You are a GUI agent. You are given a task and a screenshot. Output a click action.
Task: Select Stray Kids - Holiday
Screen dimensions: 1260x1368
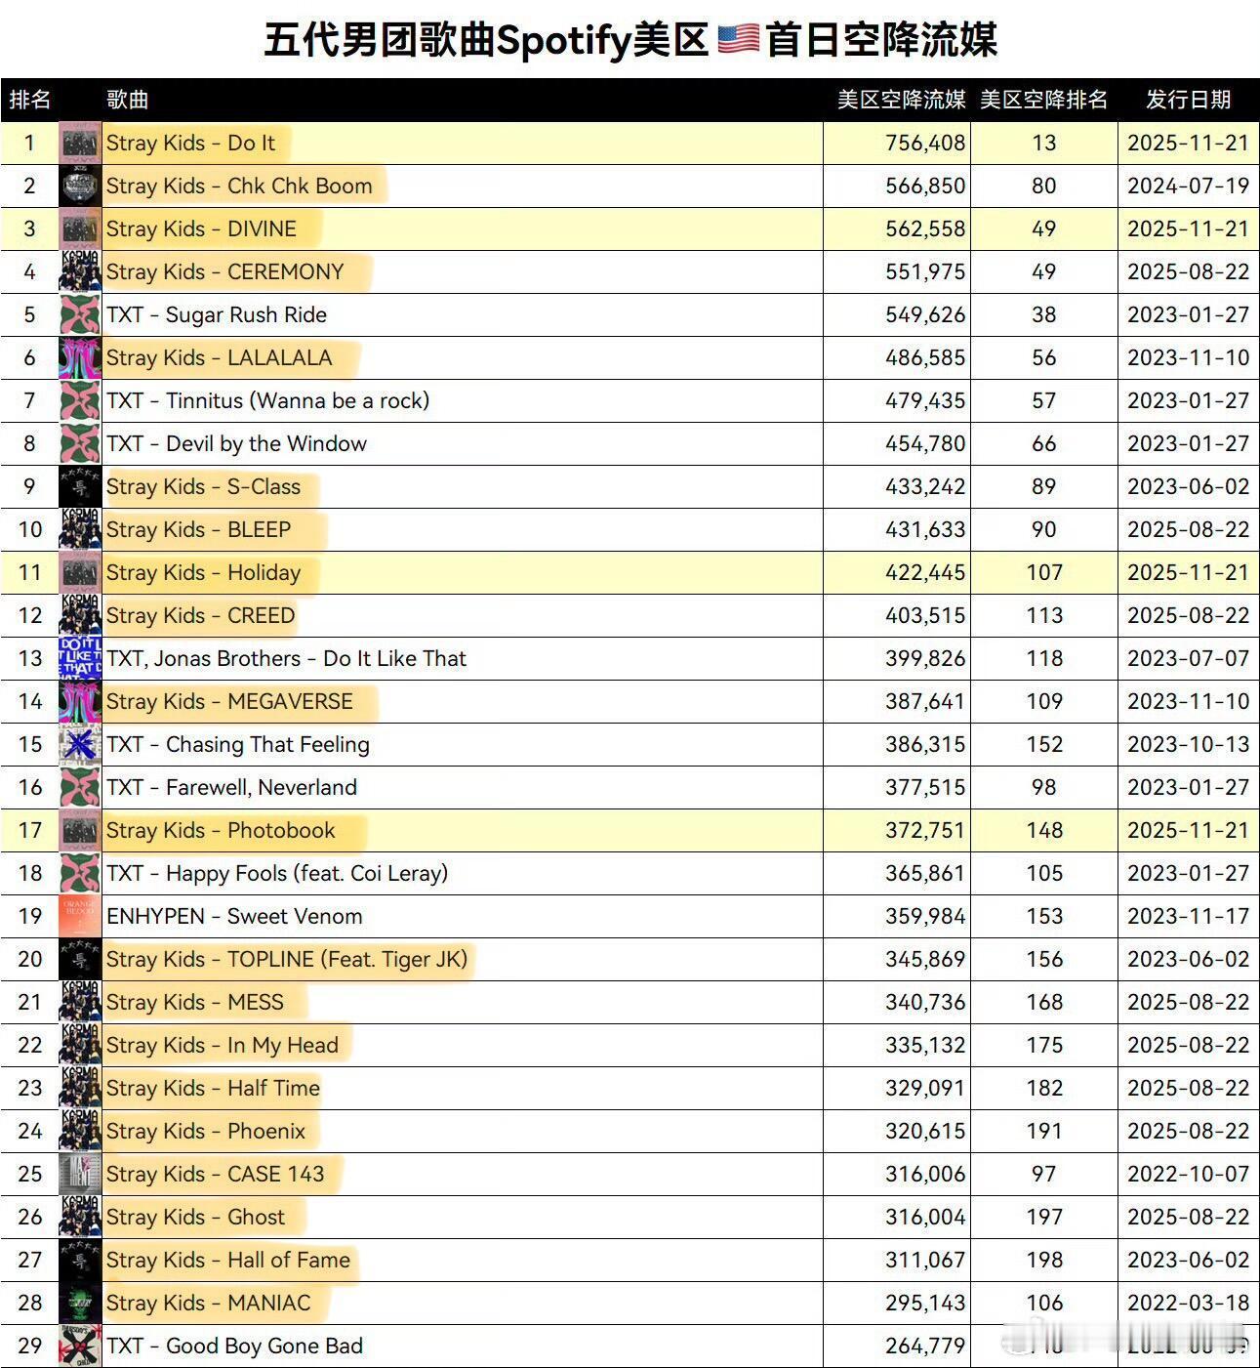(x=203, y=572)
